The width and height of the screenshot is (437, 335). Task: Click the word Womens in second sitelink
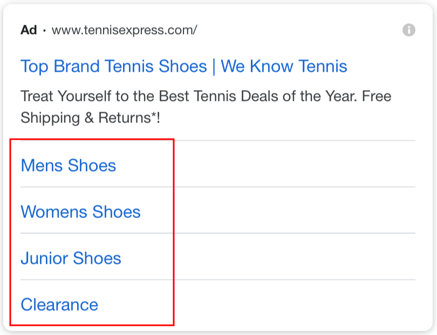point(54,211)
